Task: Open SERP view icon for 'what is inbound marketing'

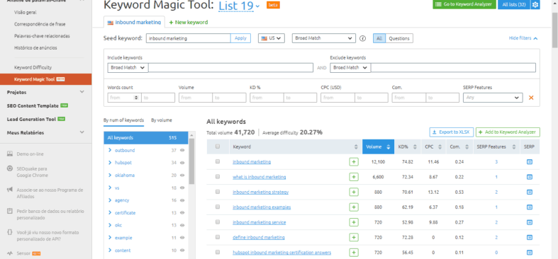Action: tap(529, 177)
